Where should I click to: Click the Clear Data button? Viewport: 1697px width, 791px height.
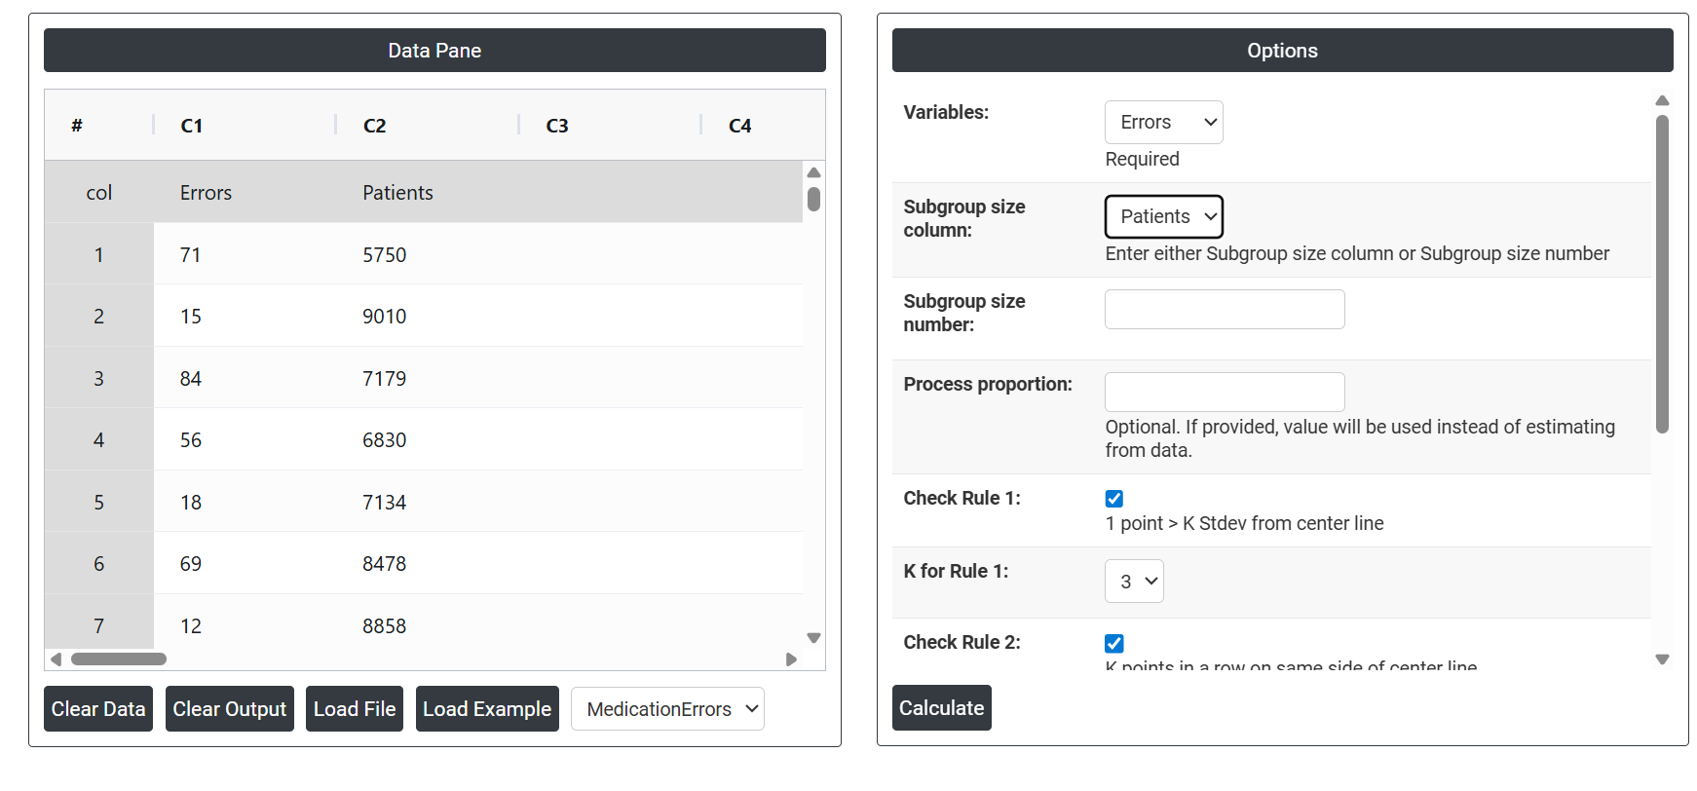[x=98, y=709]
